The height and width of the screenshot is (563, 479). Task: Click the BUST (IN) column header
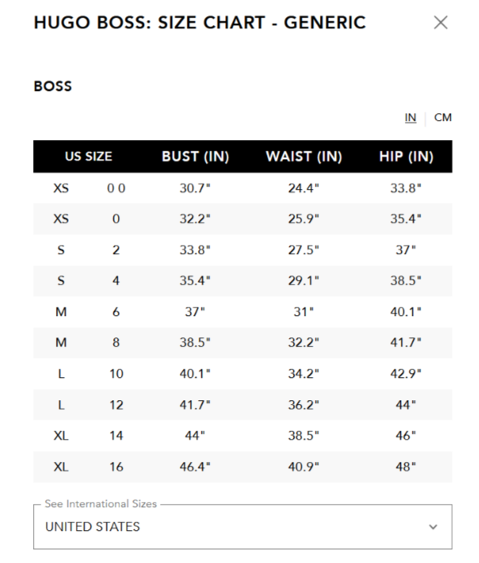(195, 157)
